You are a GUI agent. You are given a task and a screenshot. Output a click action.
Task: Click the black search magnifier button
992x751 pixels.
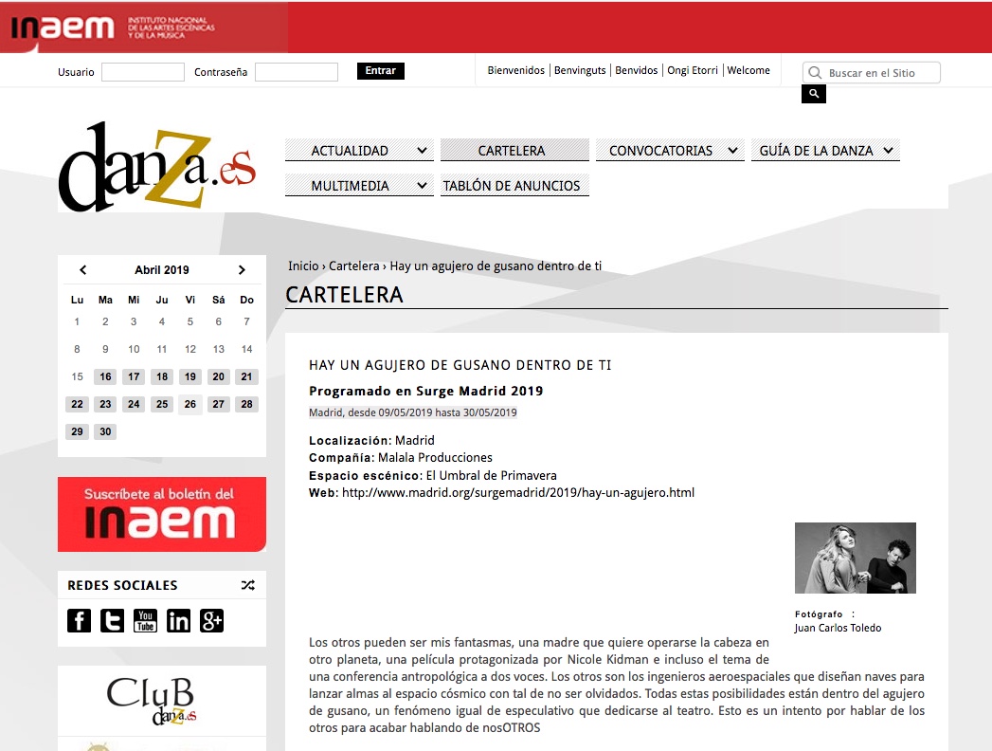[813, 94]
